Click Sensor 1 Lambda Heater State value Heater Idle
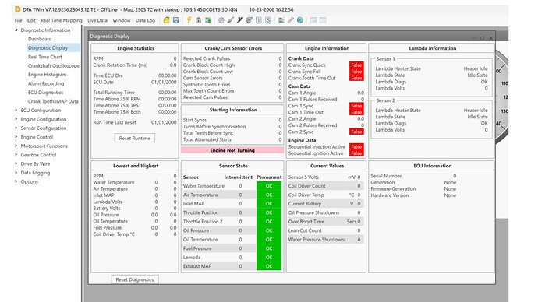Image resolution: width=538 pixels, height=302 pixels. pos(476,68)
